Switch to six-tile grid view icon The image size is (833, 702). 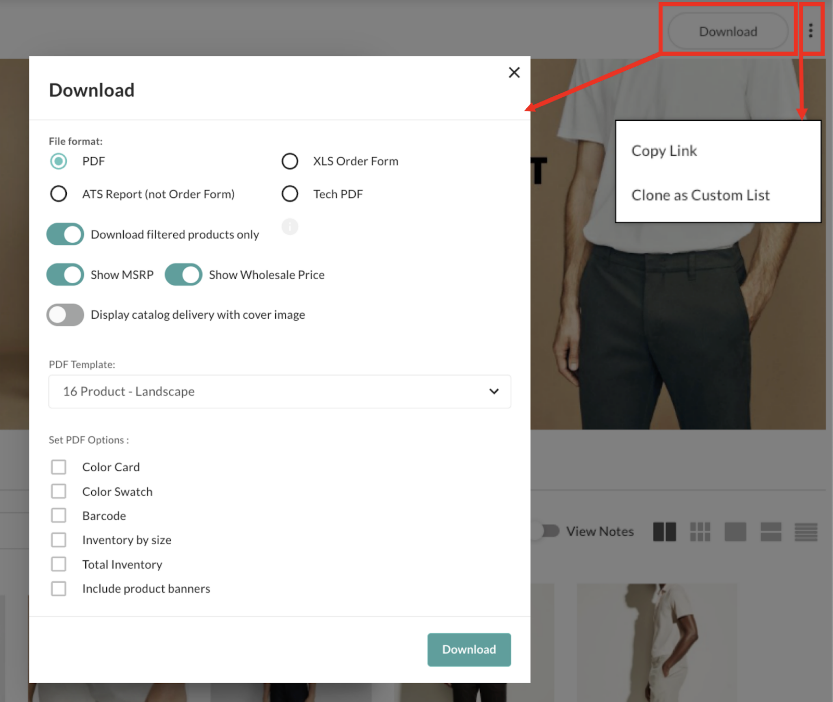[700, 532]
